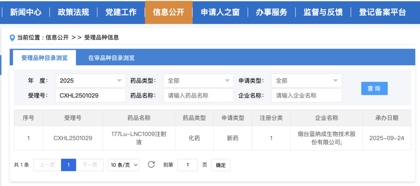This screenshot has height=186, width=420.
Task: Click the 下一页 pagination button
Action: pos(90,165)
